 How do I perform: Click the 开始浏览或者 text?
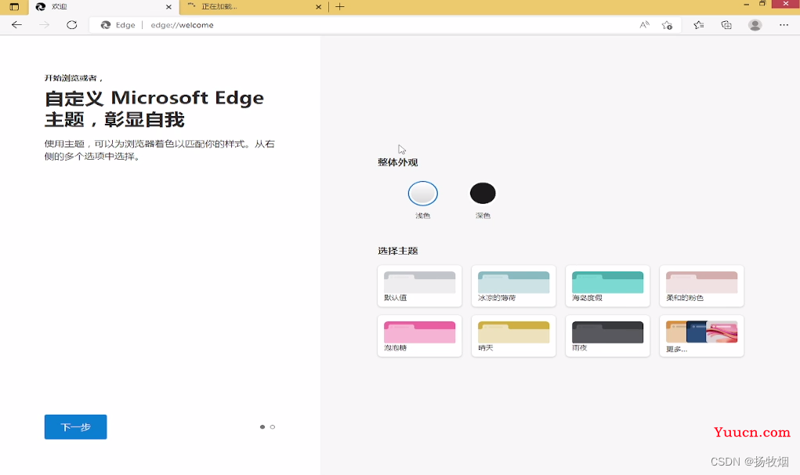coord(74,78)
